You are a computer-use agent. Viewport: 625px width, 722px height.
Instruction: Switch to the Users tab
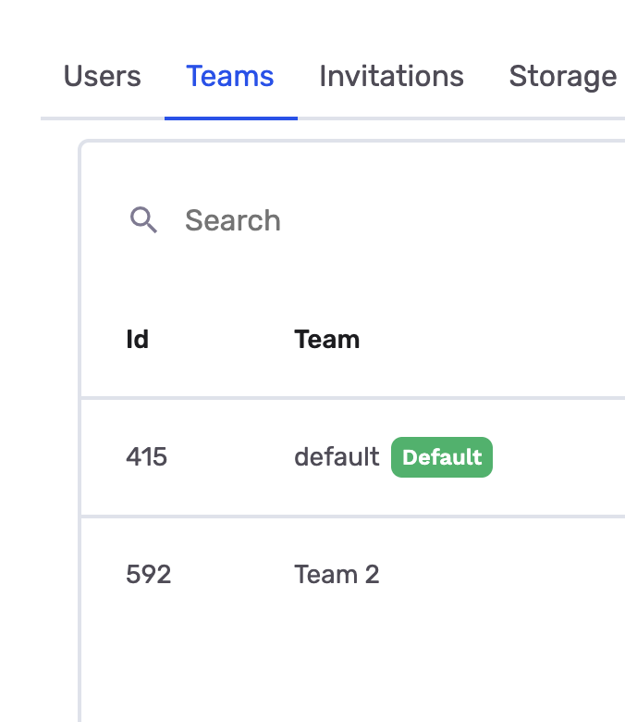(x=102, y=76)
